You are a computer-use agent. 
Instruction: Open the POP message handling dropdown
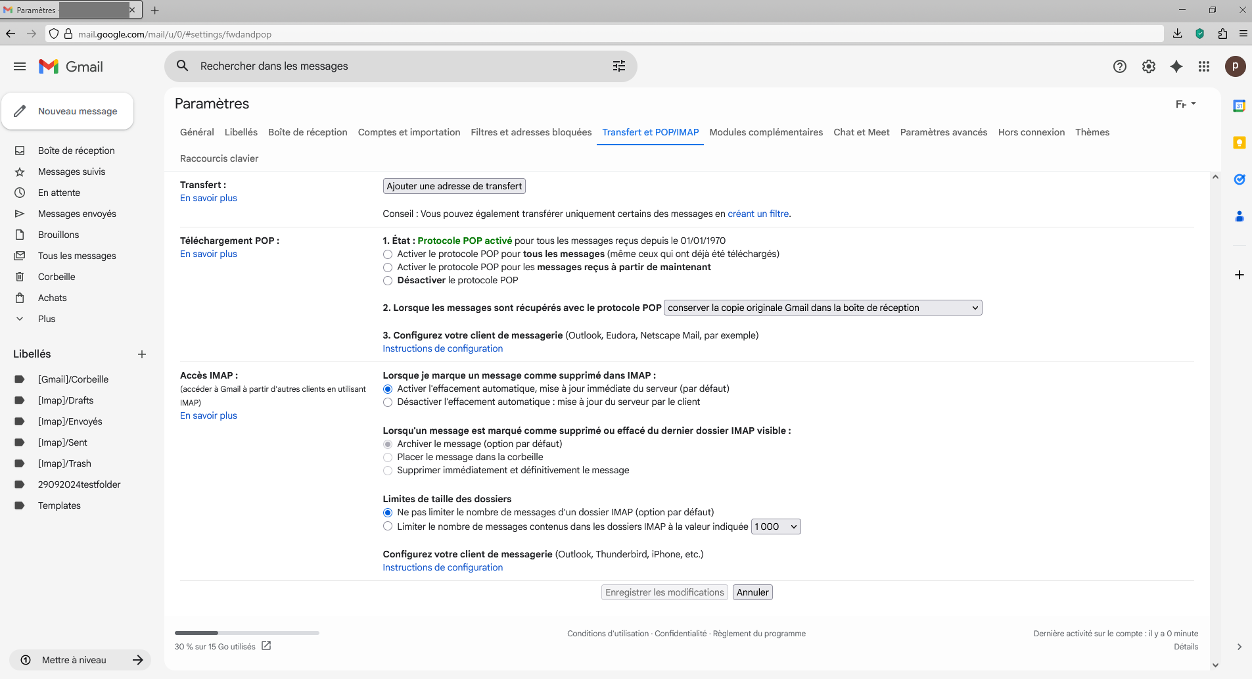[x=823, y=308]
